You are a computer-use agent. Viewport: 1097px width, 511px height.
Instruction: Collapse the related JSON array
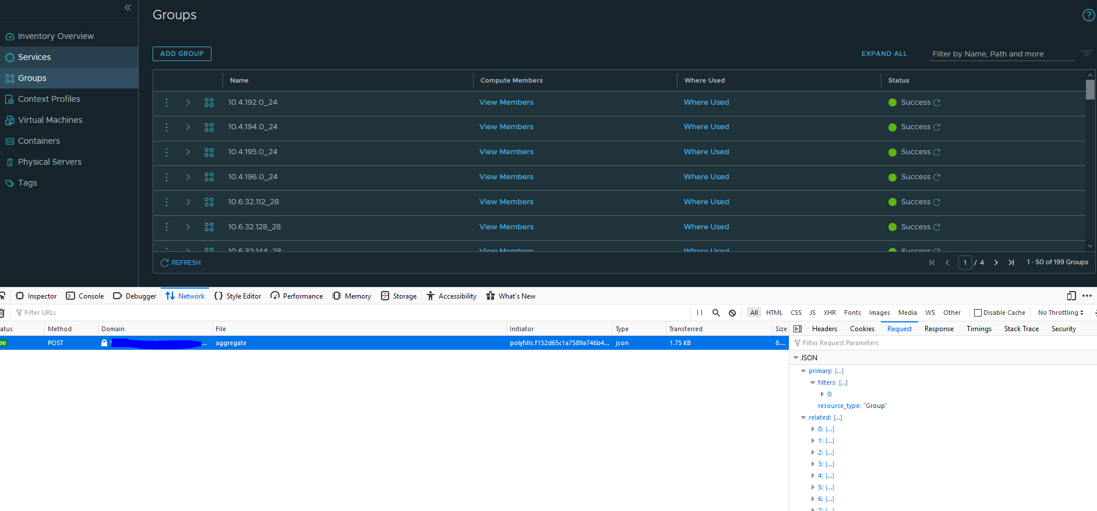[803, 417]
